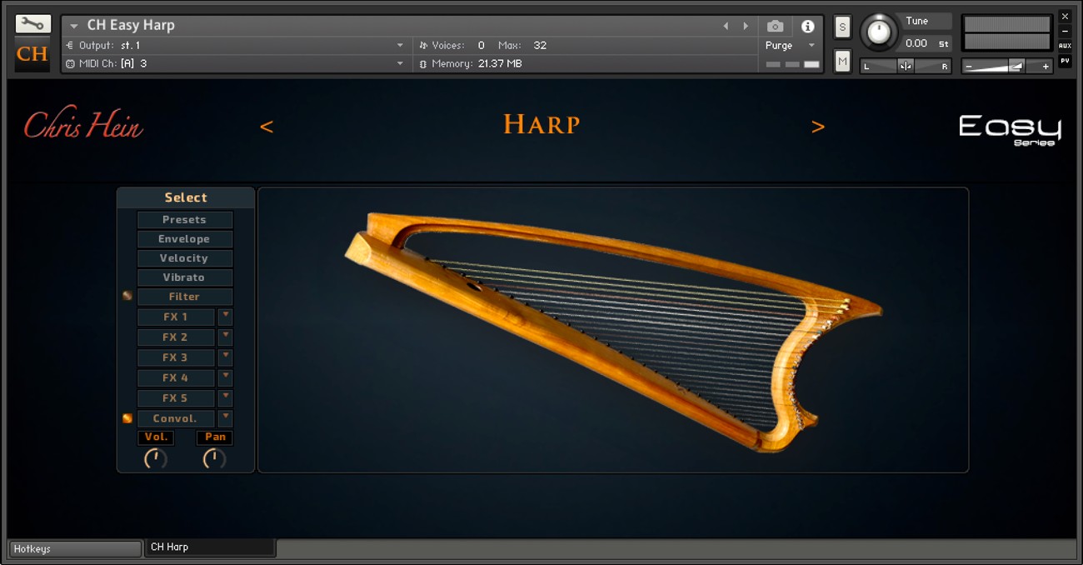Toggle AUX sends view
The height and width of the screenshot is (565, 1083).
1065,46
